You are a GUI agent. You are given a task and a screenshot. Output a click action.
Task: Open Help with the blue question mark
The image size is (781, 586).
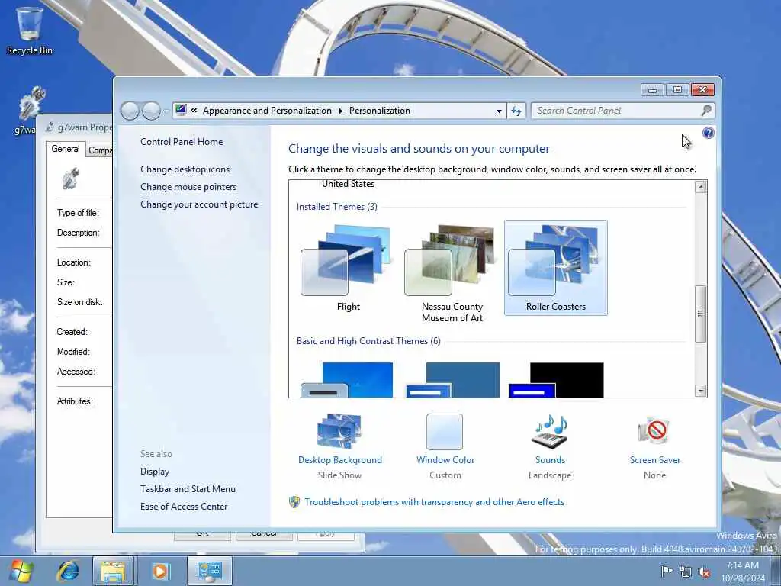(708, 133)
